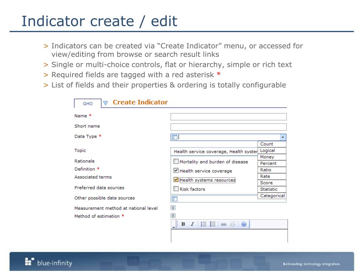Apply Italic formatting in editor toolbar
364x273 pixels.
192,224
